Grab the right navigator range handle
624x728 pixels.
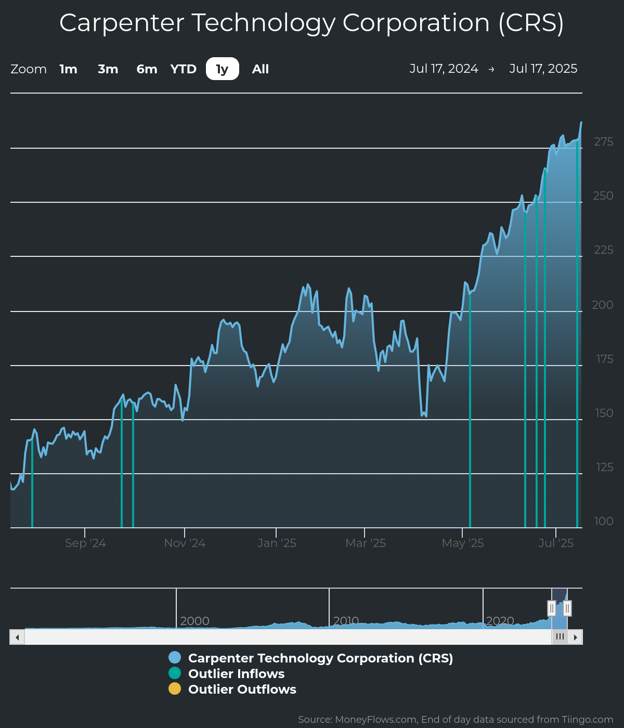567,608
